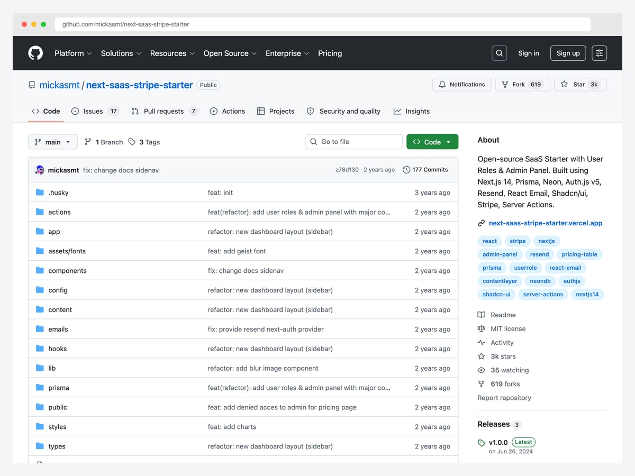
Task: Click the components folder icon
Action: pyautogui.click(x=40, y=270)
